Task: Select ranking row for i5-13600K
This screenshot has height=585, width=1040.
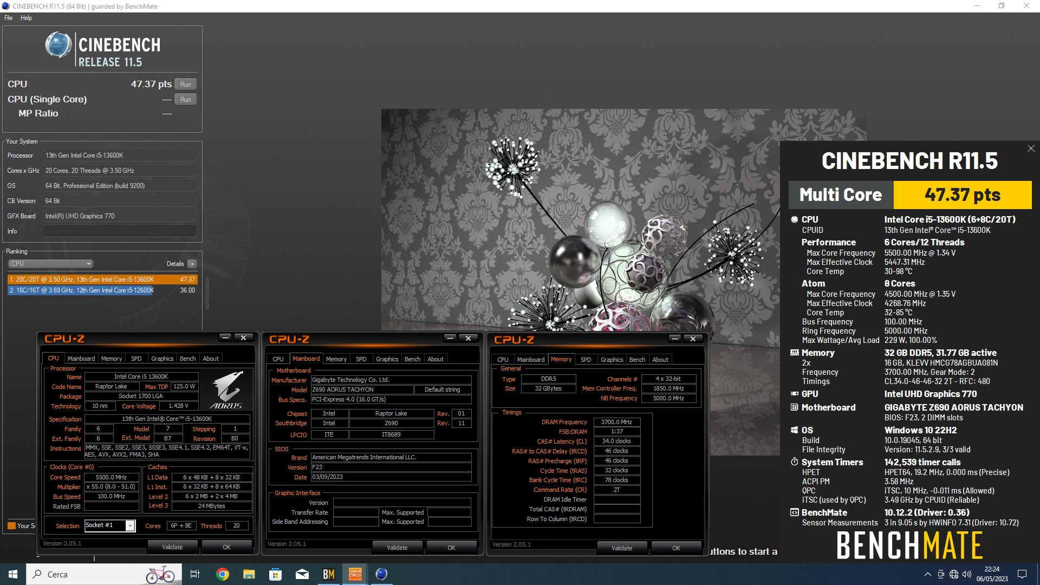Action: [x=102, y=279]
